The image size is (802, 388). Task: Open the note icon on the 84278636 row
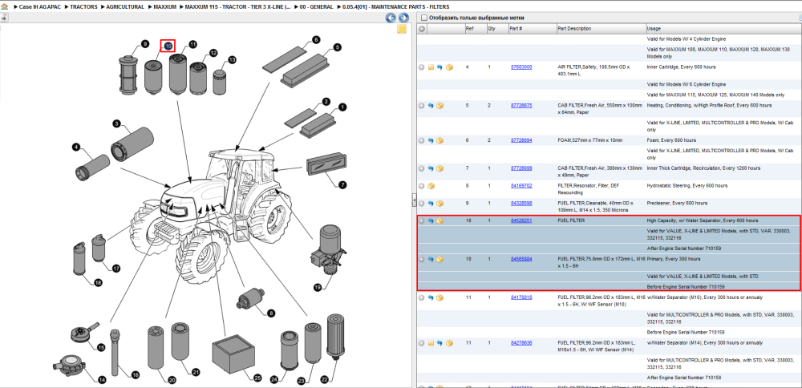click(x=431, y=342)
